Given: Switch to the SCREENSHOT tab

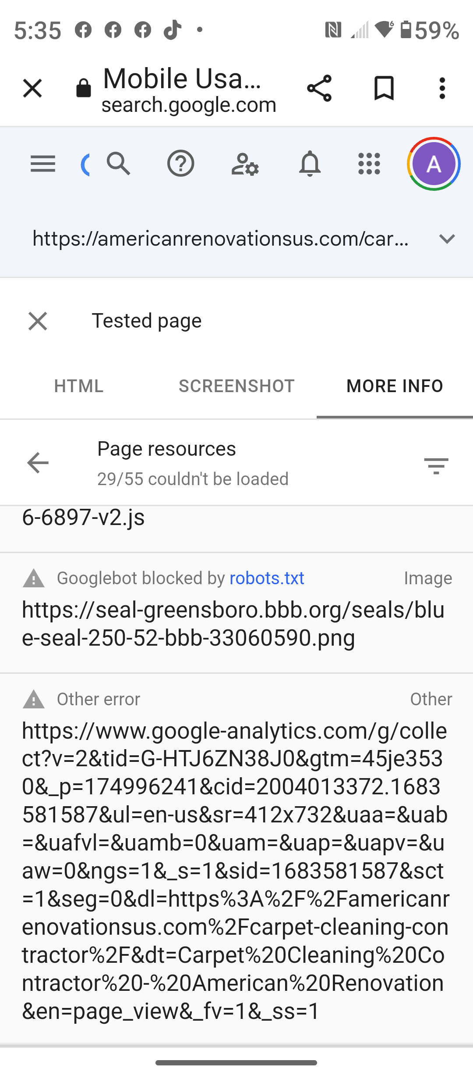Looking at the screenshot, I should [236, 386].
